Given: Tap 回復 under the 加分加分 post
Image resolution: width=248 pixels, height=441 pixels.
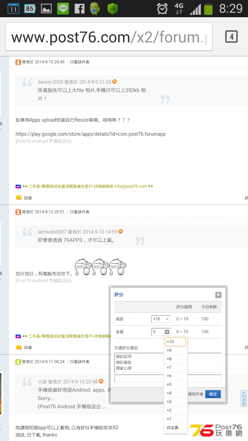Looking at the screenshot, I should point(28,348).
